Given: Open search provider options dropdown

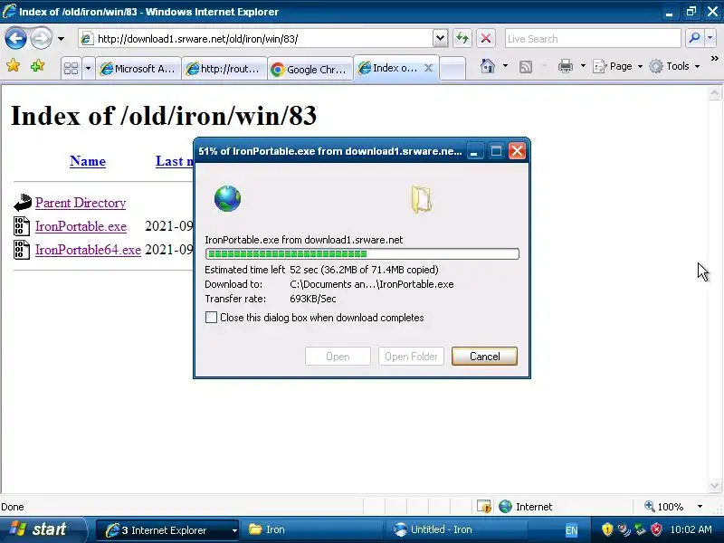Looking at the screenshot, I should (x=710, y=38).
